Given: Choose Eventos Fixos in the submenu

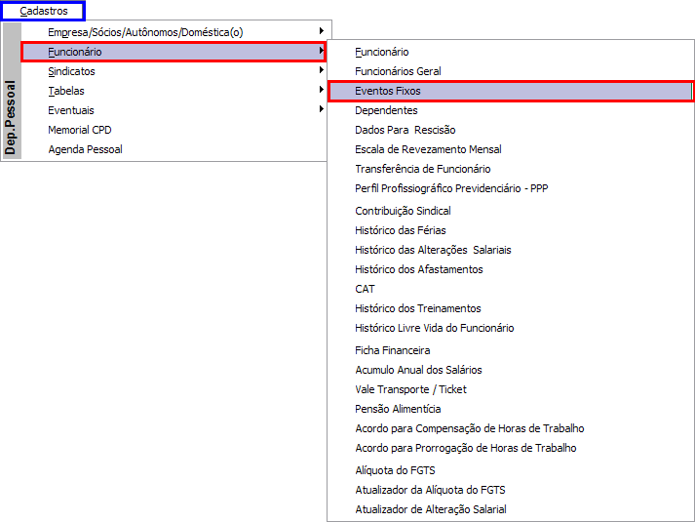Looking at the screenshot, I should (511, 91).
